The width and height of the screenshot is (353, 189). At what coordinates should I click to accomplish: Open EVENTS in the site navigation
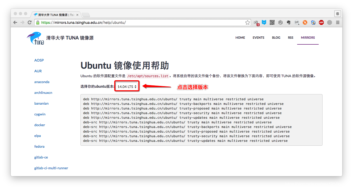[x=258, y=38]
